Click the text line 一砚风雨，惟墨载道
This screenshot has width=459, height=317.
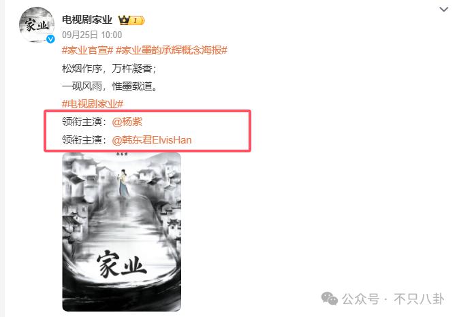point(110,86)
